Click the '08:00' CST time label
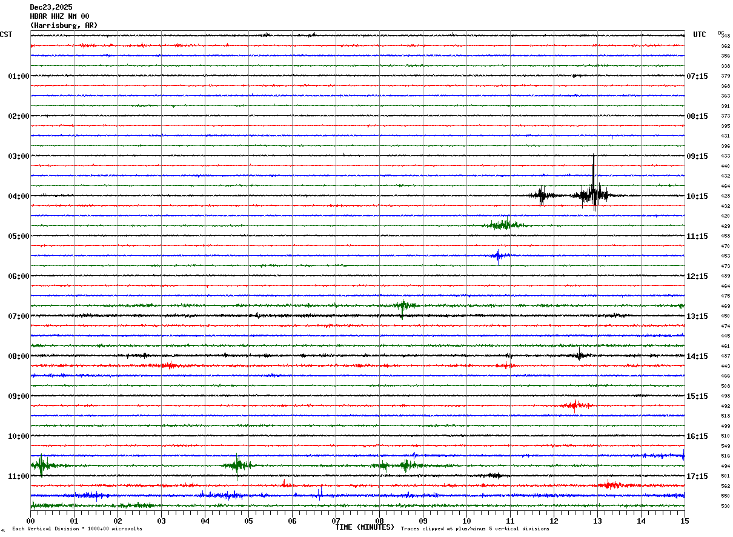Viewport: 733px width, 537px height. [x=19, y=356]
